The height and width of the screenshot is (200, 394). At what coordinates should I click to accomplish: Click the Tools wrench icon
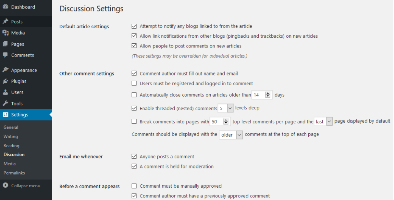(5, 103)
